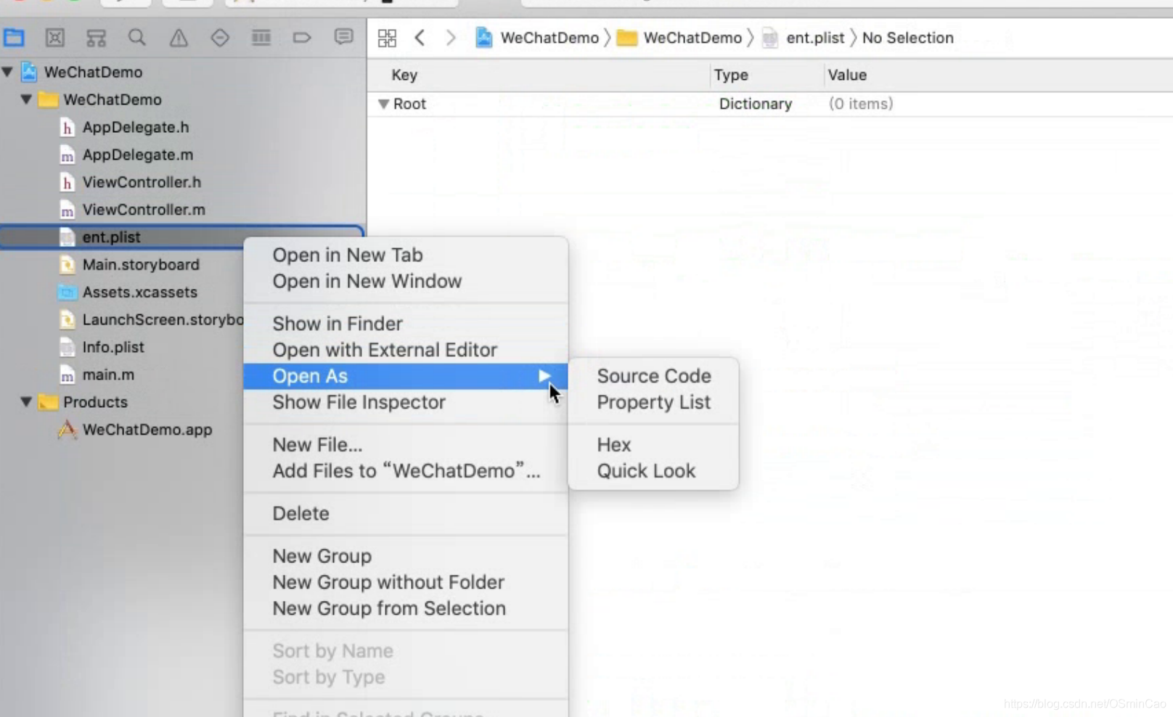This screenshot has height=717, width=1173.
Task: Open the Symbol navigator icon
Action: tap(96, 37)
